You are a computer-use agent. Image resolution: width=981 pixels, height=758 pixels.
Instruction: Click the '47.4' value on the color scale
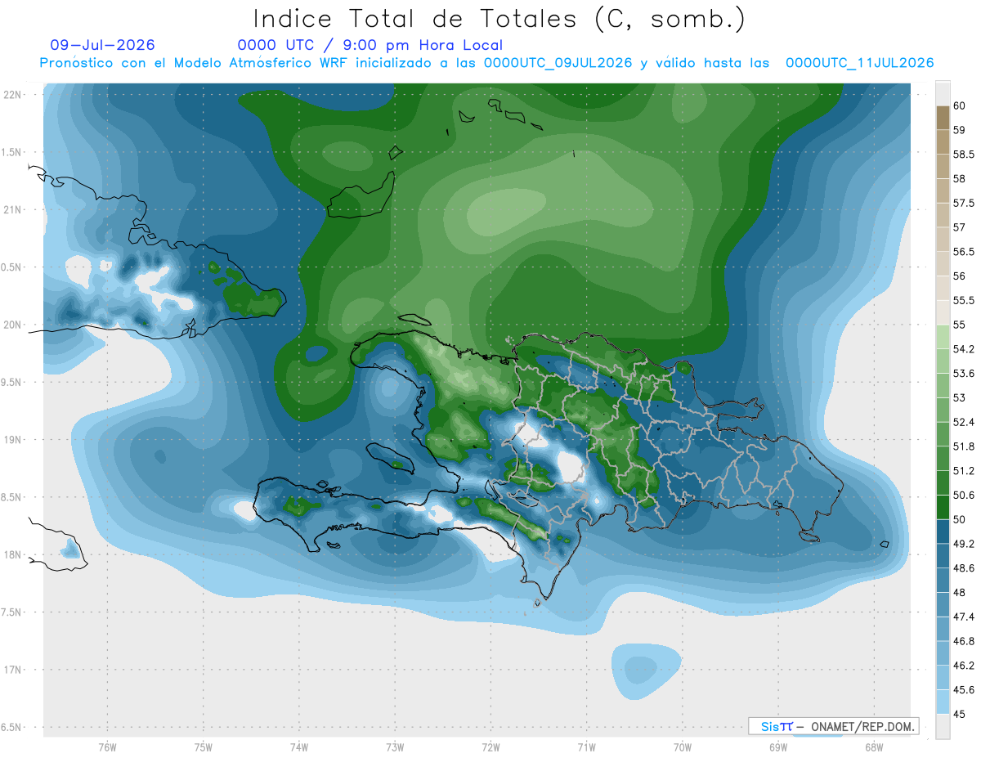coord(964,617)
